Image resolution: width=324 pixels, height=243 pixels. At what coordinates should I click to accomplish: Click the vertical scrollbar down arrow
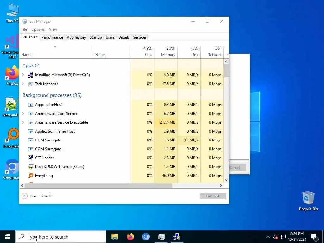(x=227, y=180)
